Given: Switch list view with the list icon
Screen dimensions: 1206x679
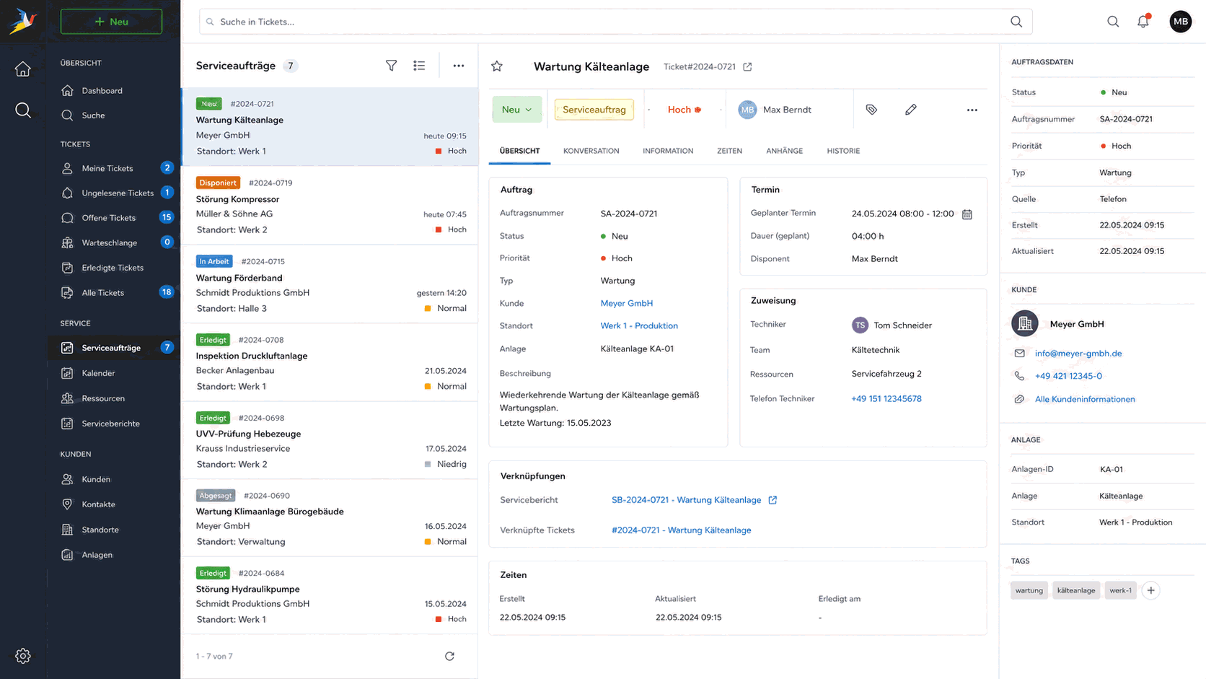Looking at the screenshot, I should pyautogui.click(x=419, y=66).
